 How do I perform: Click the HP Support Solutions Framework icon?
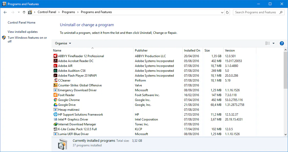[x=55, y=114]
